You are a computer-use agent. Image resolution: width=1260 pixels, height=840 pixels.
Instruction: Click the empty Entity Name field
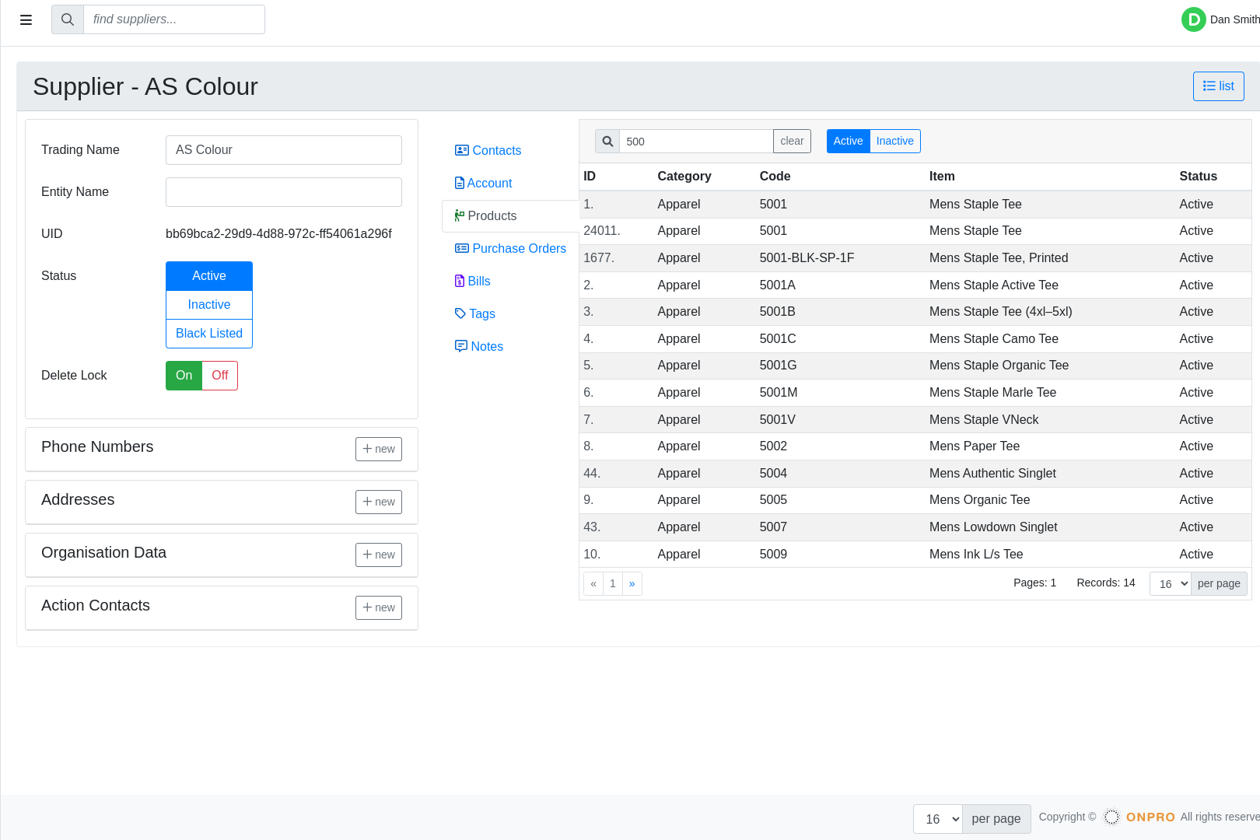[284, 192]
